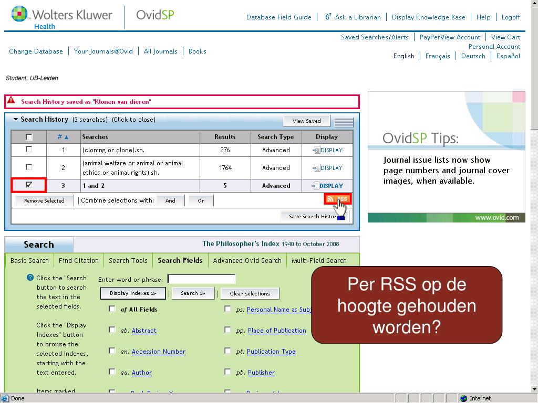Screen dimensions: 538x403
Task: Enable the 'ps: Personal Name as Subject' checkbox
Action: (227, 309)
